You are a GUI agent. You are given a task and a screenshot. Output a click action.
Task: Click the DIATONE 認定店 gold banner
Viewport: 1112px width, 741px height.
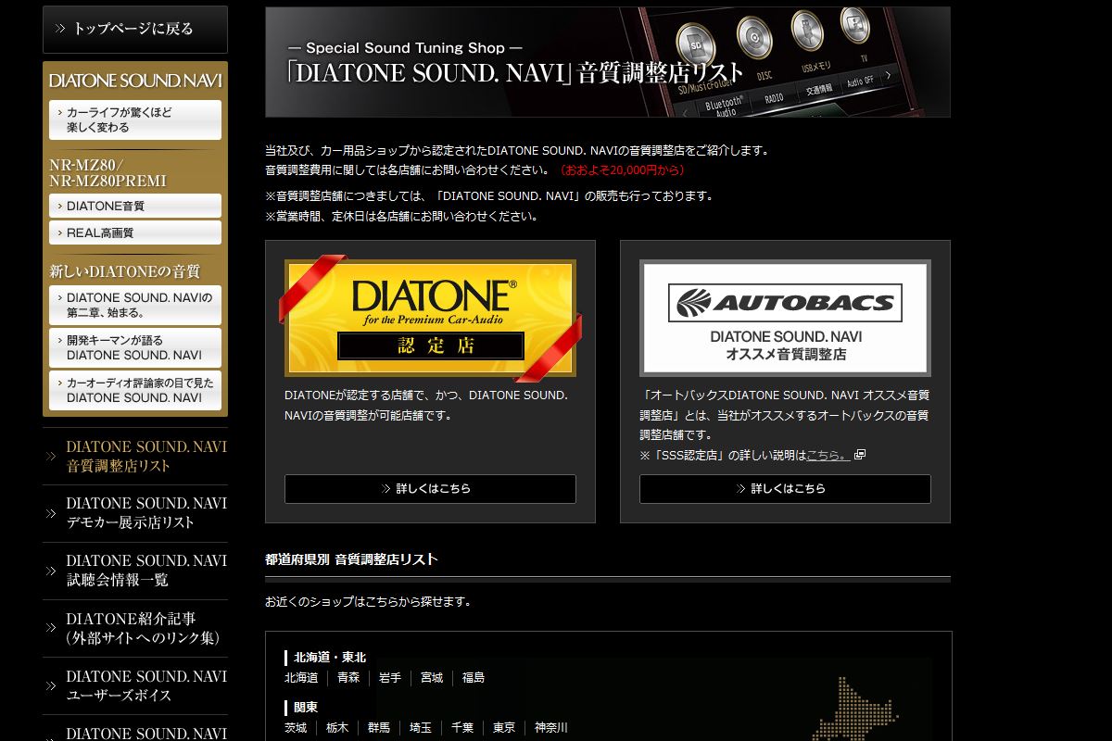point(430,318)
